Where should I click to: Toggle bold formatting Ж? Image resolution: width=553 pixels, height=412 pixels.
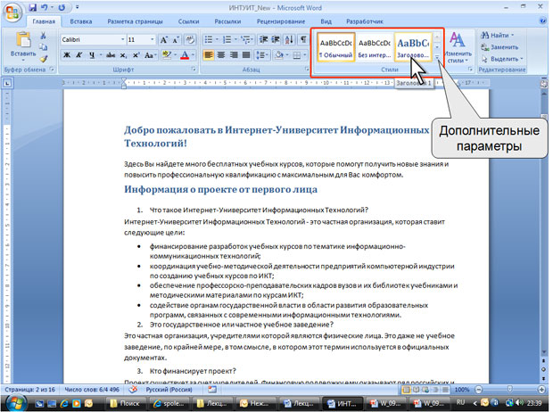point(66,55)
